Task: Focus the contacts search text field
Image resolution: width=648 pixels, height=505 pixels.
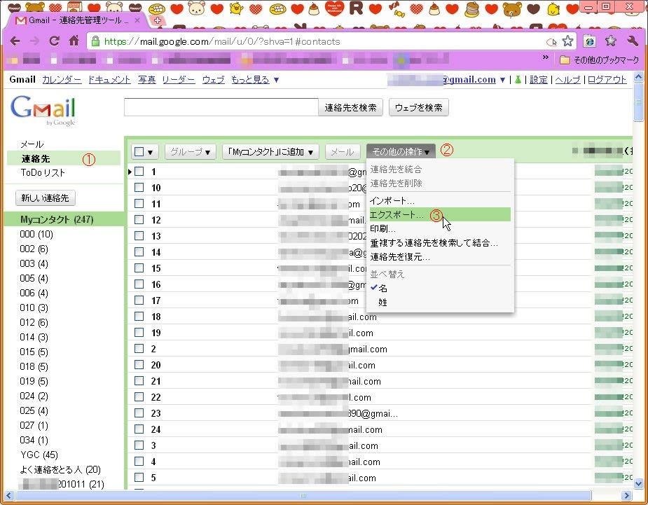Action: point(221,107)
